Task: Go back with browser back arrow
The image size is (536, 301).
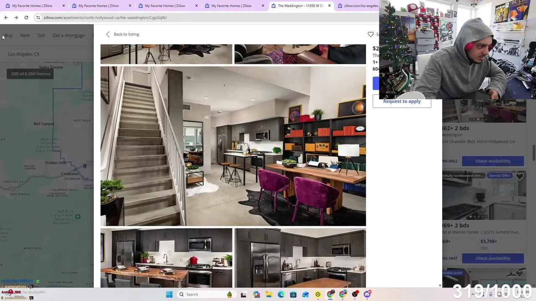Action: 6,18
